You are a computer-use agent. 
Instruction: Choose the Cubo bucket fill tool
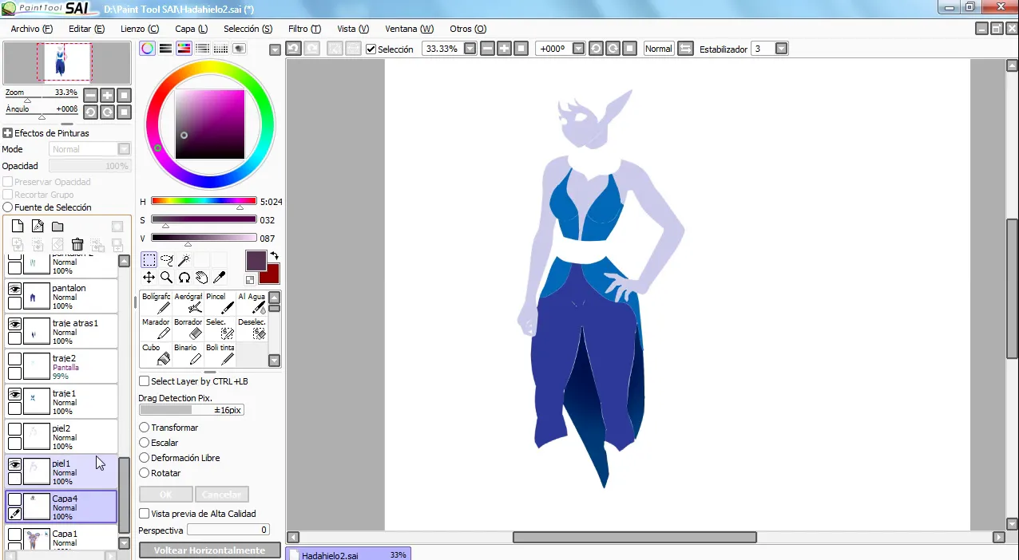point(156,354)
